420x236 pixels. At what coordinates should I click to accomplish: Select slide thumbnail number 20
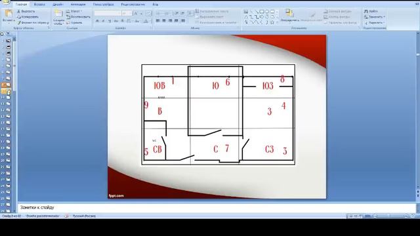[9, 161]
